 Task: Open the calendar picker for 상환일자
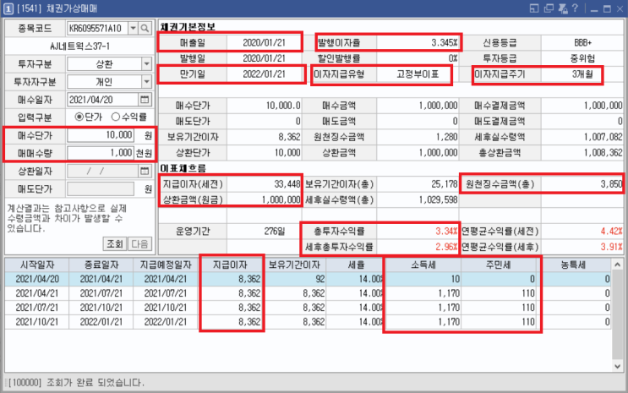pos(145,171)
